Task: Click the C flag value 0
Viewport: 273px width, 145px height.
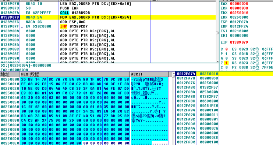Action: pyautogui.click(x=227, y=49)
